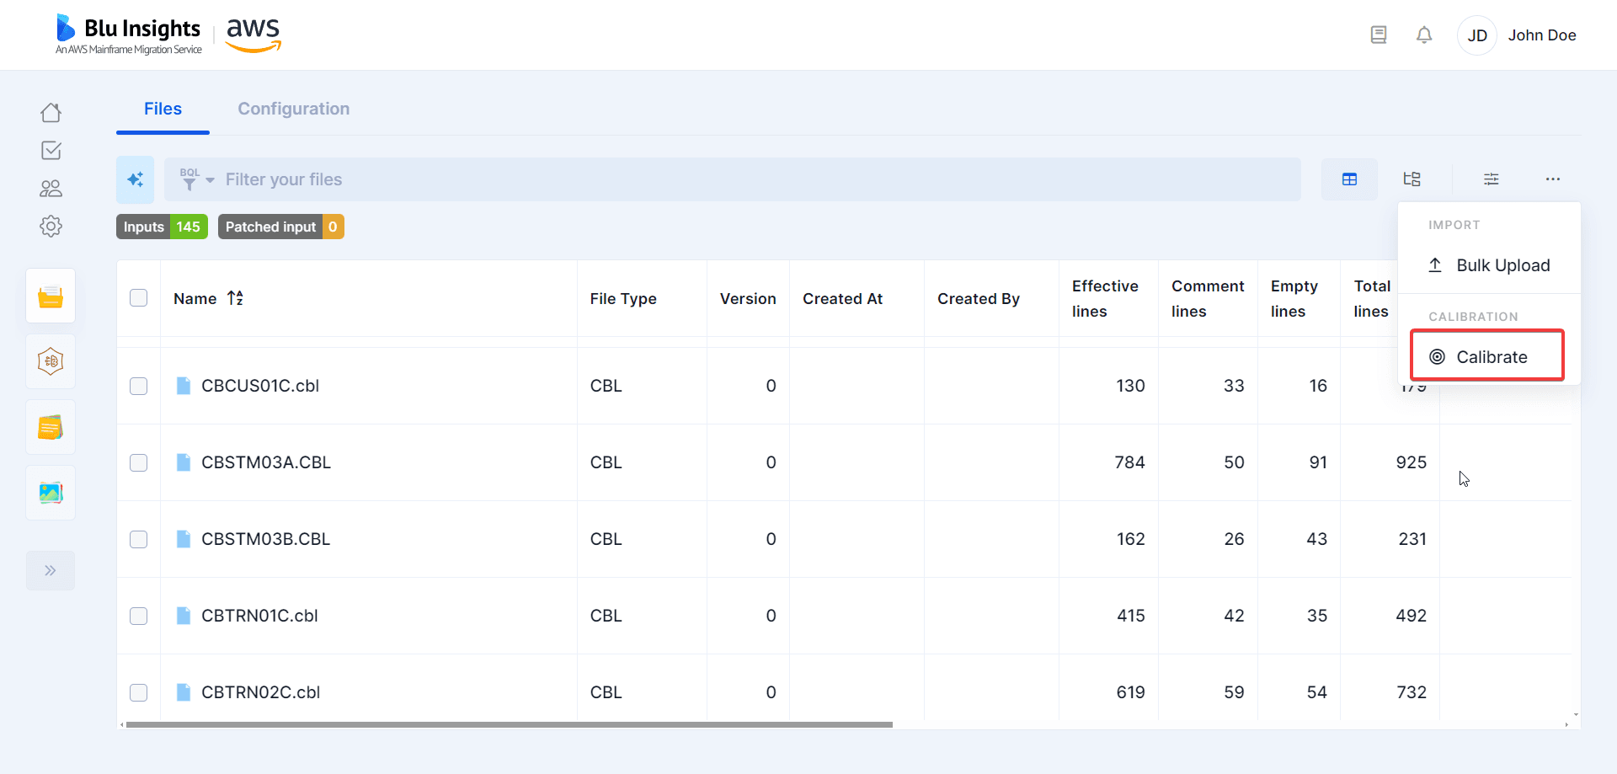The width and height of the screenshot is (1617, 774).
Task: Click the Inputs 145 badge
Action: 162,227
